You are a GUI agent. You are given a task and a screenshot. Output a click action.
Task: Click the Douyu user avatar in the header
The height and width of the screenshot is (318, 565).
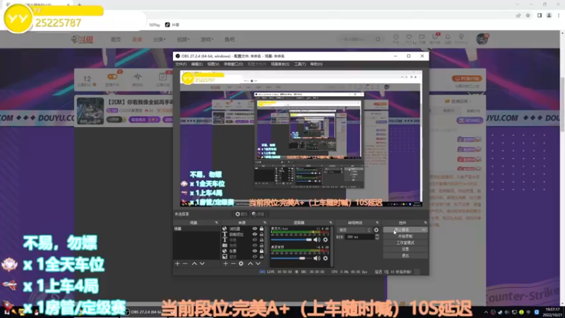482,39
